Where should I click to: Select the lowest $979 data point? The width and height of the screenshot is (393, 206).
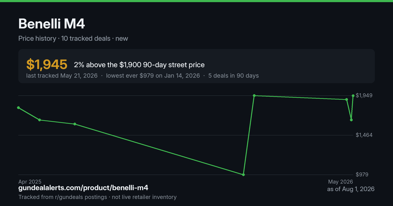pos(243,175)
